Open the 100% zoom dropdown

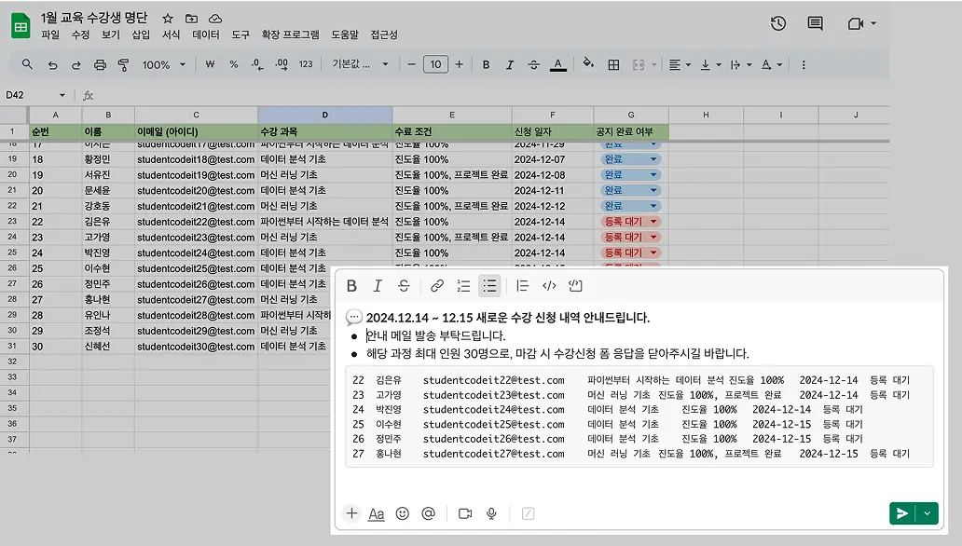click(x=163, y=65)
